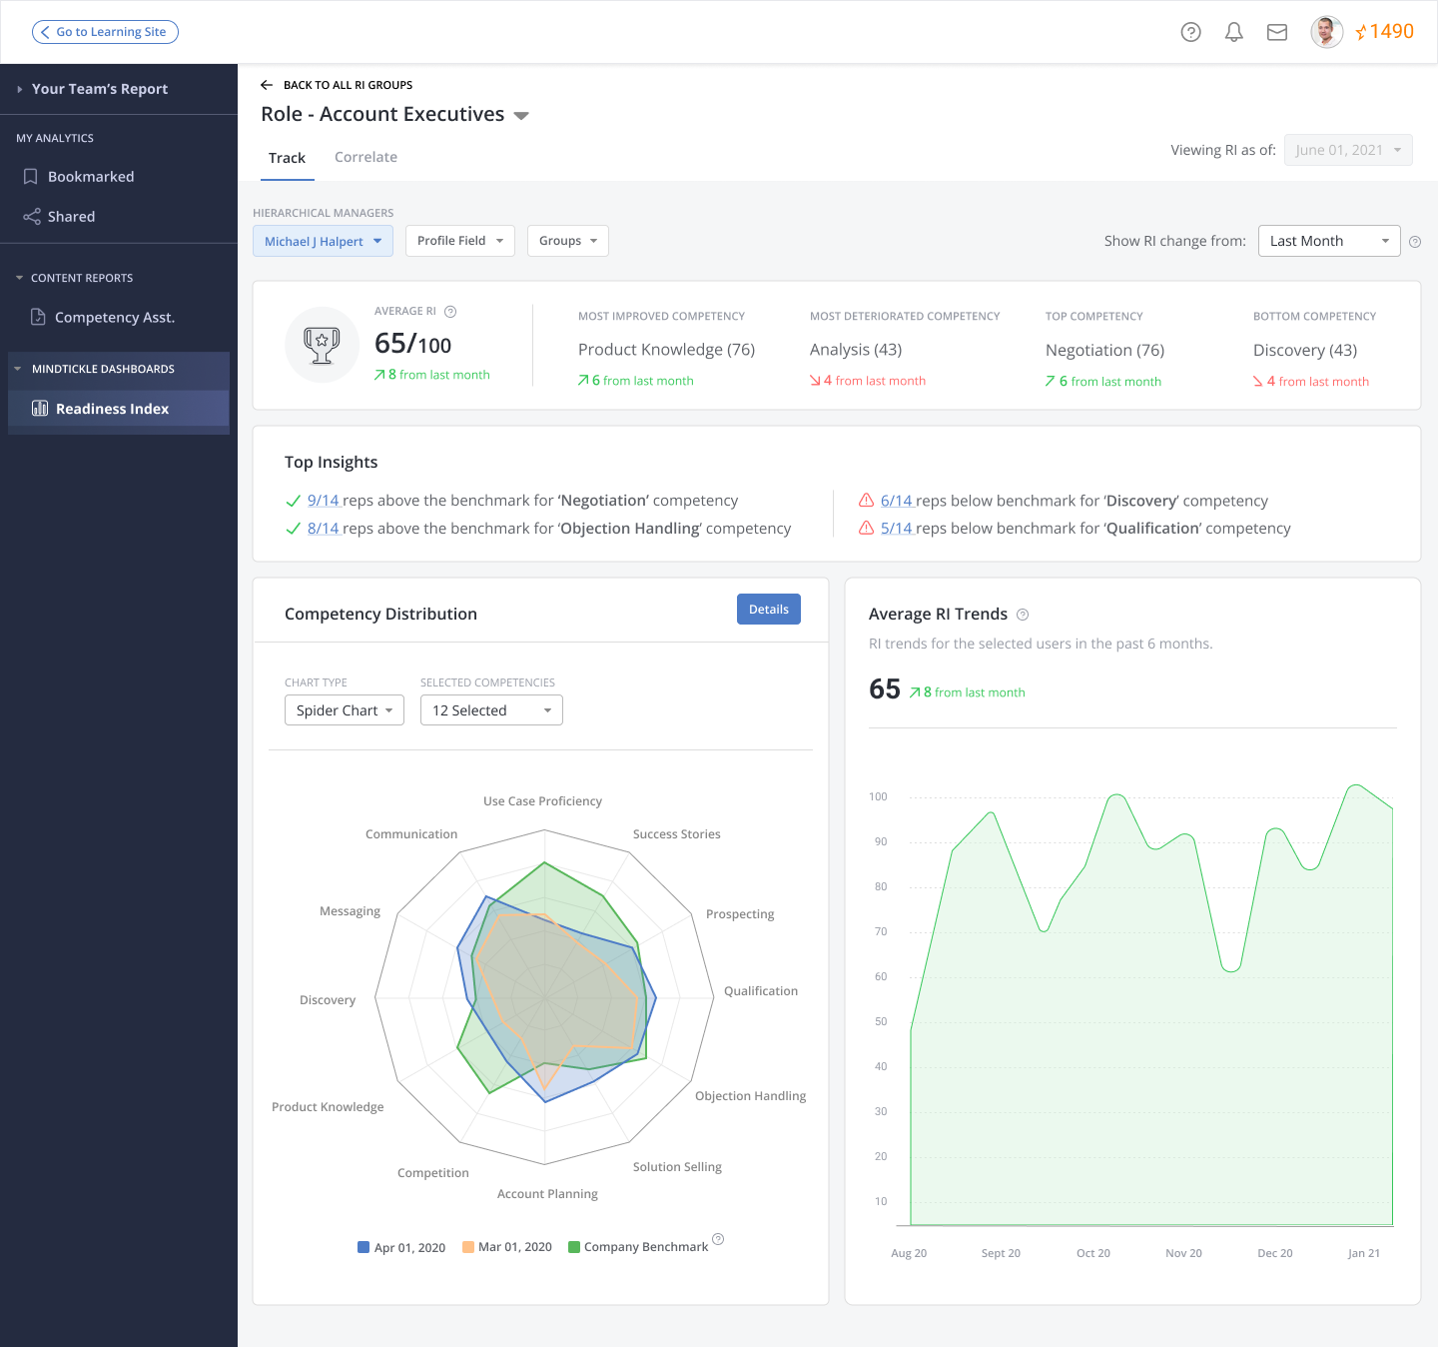1438x1347 pixels.
Task: Toggle Company Benchmark legend series
Action: pyautogui.click(x=637, y=1247)
